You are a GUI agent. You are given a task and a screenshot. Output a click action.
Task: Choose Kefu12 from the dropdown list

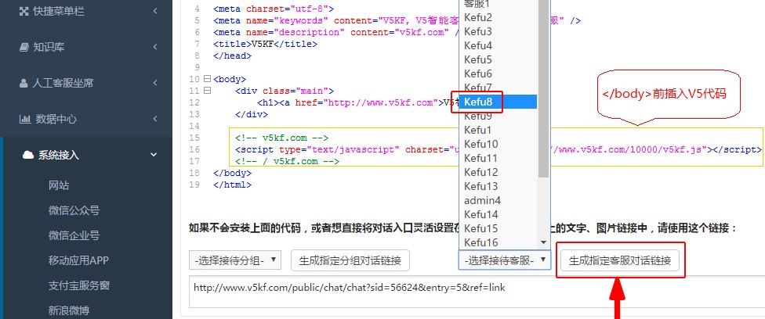click(499, 173)
